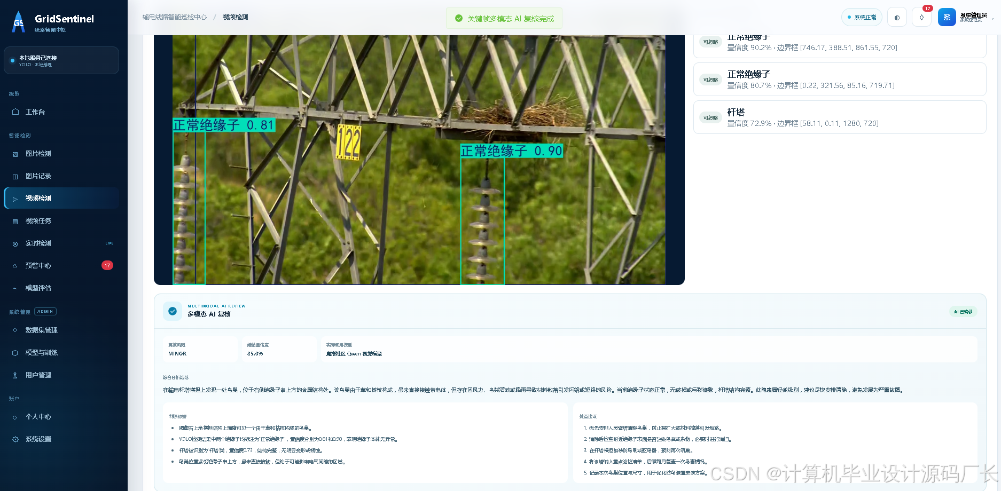Select 视频任务 in the sidebar

(x=61, y=221)
